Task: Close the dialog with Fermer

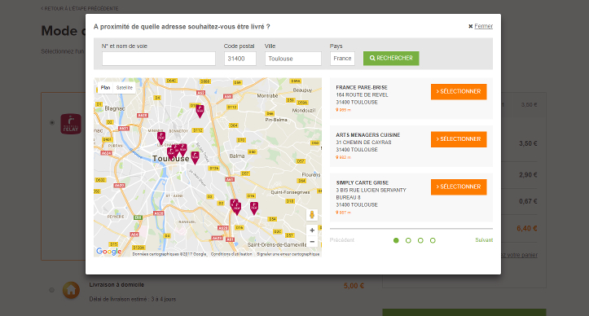Action: pos(481,26)
